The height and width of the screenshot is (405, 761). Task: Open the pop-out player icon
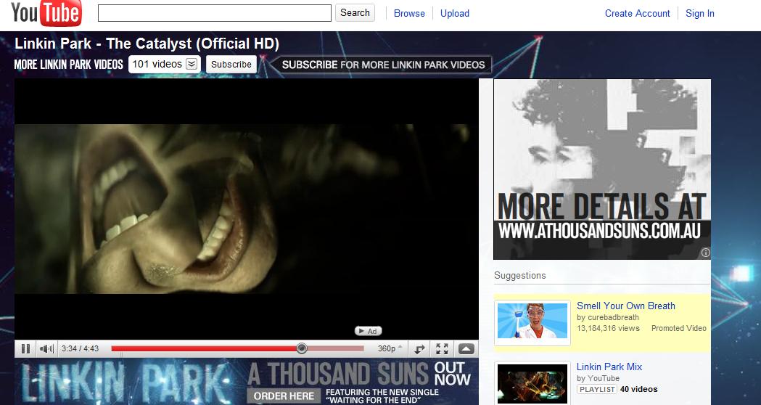coord(419,348)
